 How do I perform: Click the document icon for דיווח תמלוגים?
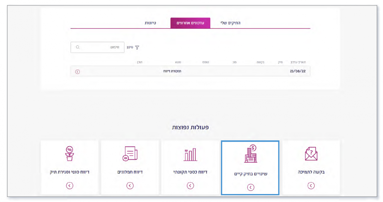coord(130,154)
